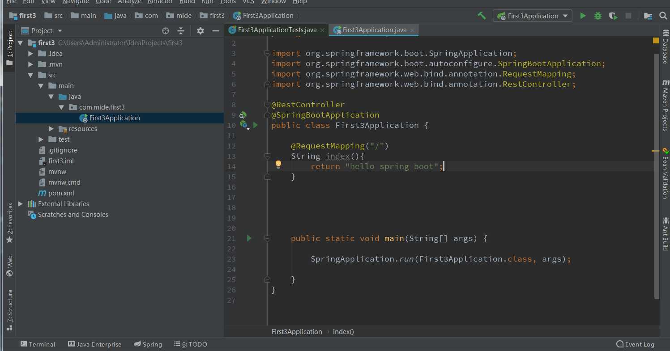
Task: Run First3Application with green play button
Action: point(583,16)
